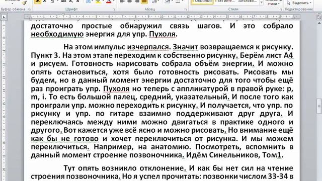Image resolution: width=322 pixels, height=181 pixels.
Task: Apply strikethrough abc formatting
Action: point(64,2)
